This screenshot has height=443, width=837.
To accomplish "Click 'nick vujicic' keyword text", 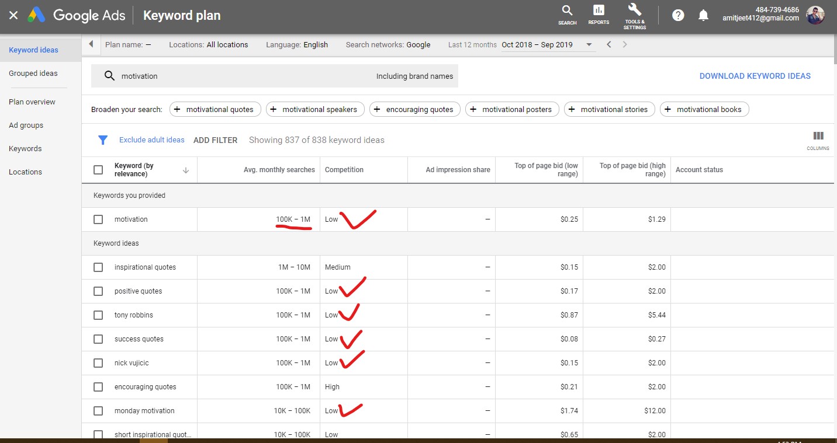I will coord(132,363).
